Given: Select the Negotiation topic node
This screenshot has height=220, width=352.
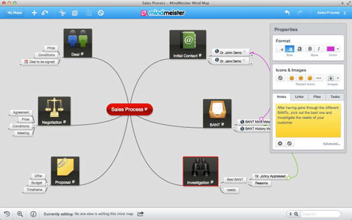Looking at the screenshot, I should click(x=54, y=111).
